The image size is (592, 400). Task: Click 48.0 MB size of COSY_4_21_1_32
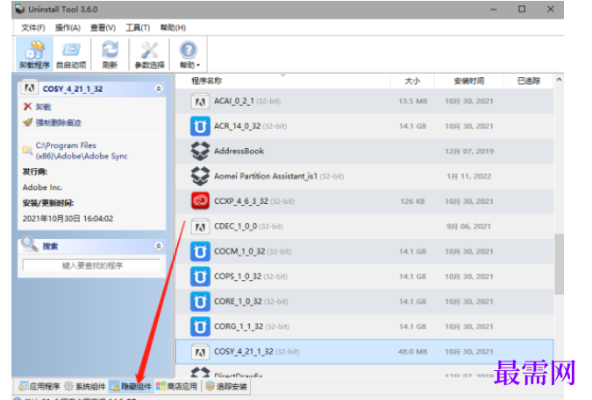[x=413, y=351]
